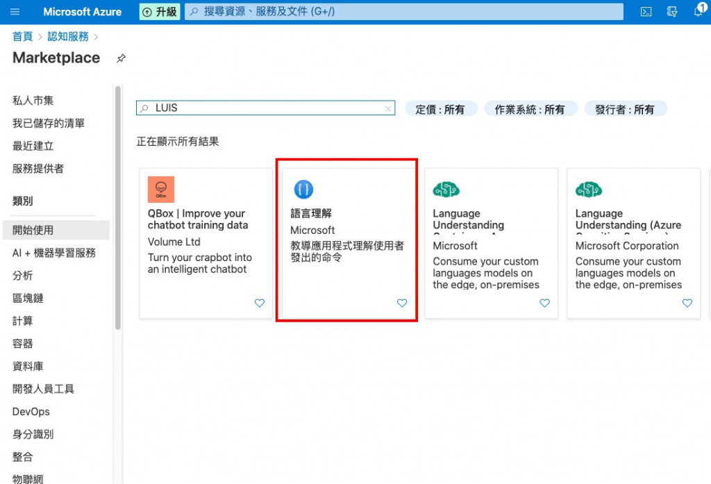Screen dimensions: 711x484
Task: Click the sidebar vertical scrollbar
Action: (x=117, y=208)
